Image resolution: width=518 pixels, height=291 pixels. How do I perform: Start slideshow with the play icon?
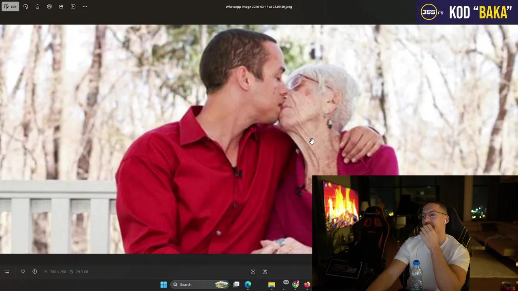pyautogui.click(x=73, y=6)
